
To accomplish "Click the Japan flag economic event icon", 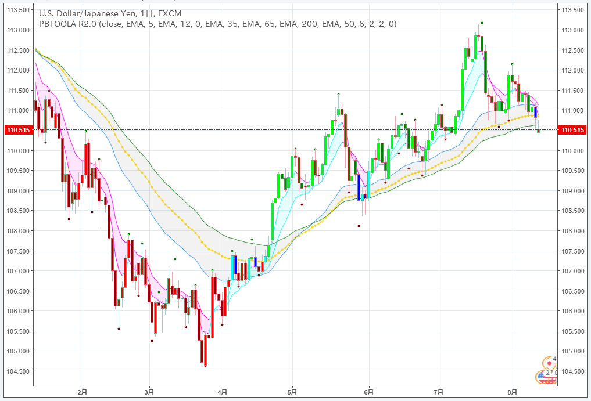I will tap(550, 363).
